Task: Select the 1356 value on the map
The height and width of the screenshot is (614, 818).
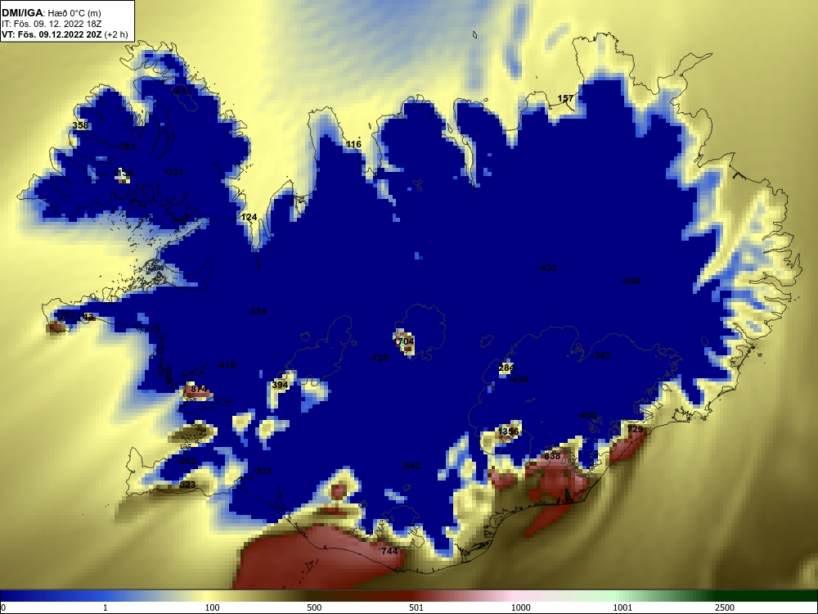Action: coord(508,431)
